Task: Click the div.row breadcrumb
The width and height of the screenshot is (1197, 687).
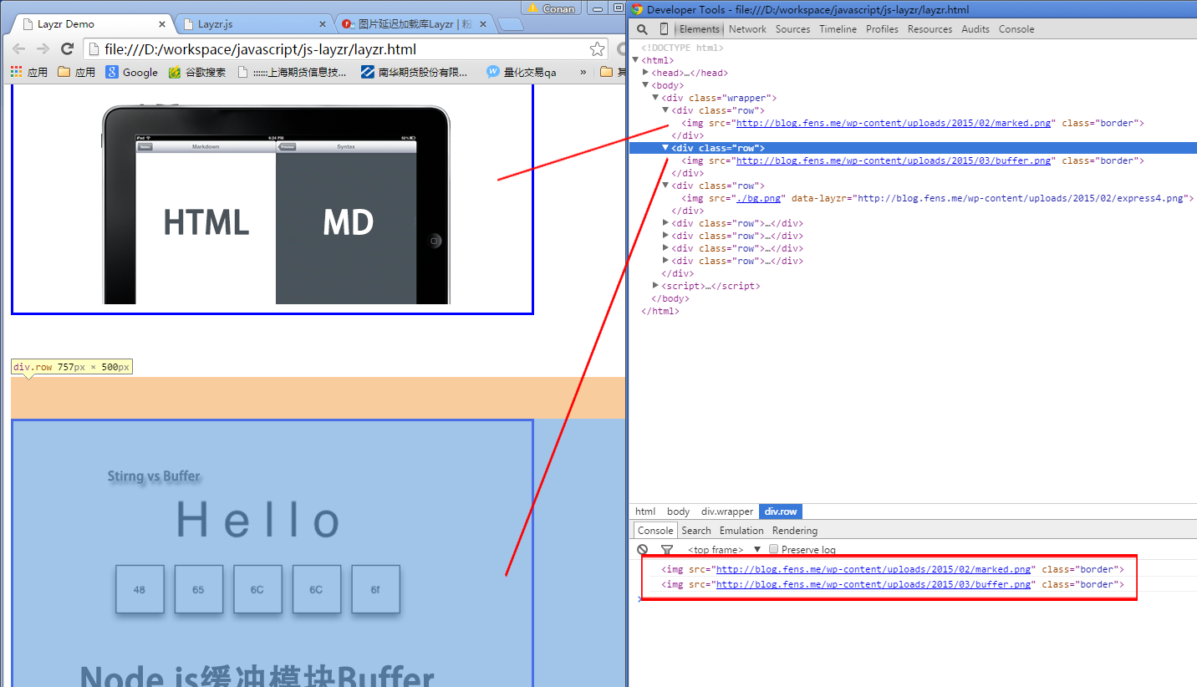Action: click(x=781, y=511)
